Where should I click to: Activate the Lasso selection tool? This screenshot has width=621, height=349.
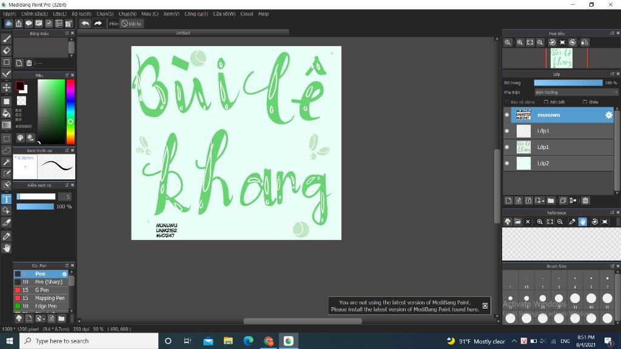[6, 150]
